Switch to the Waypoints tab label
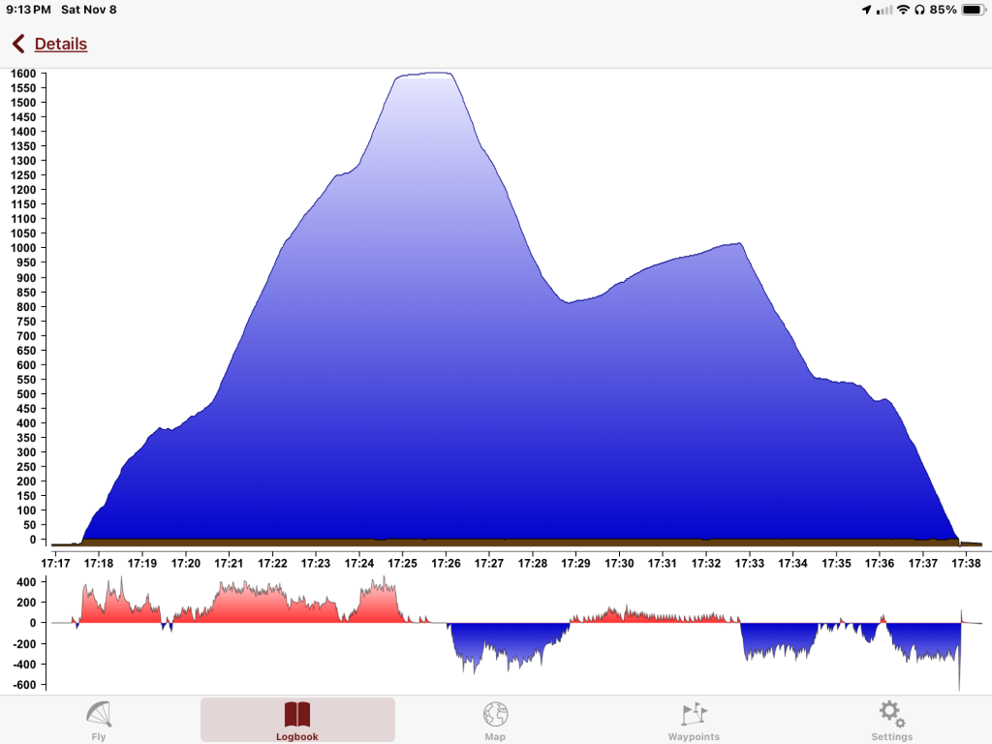The height and width of the screenshot is (744, 992). [x=694, y=736]
